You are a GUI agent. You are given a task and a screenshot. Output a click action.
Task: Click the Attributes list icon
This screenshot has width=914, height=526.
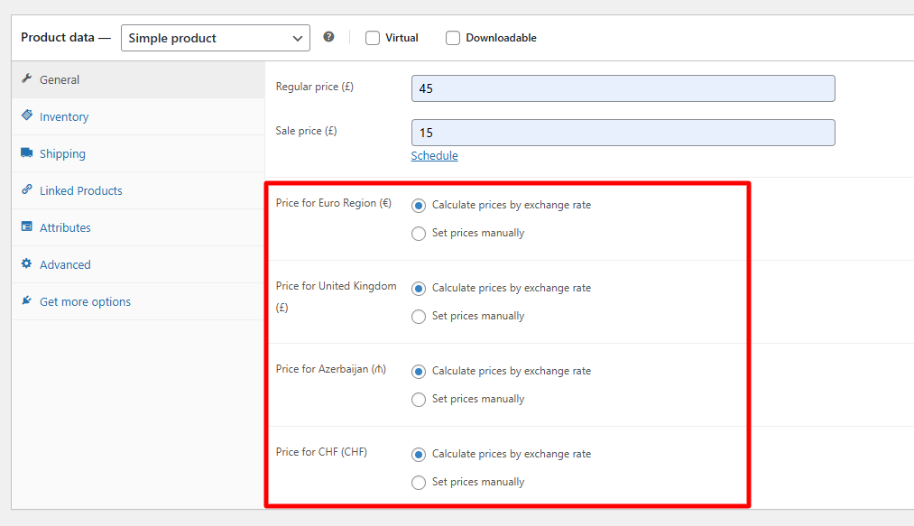point(27,227)
